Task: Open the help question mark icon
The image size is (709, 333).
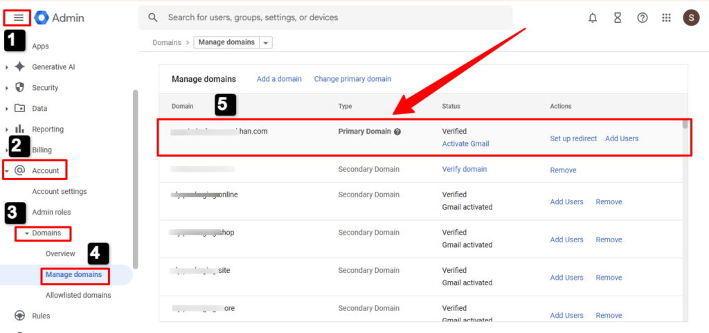Action: [643, 18]
